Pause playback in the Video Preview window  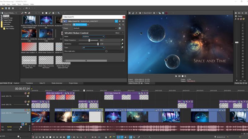tap(179, 76)
